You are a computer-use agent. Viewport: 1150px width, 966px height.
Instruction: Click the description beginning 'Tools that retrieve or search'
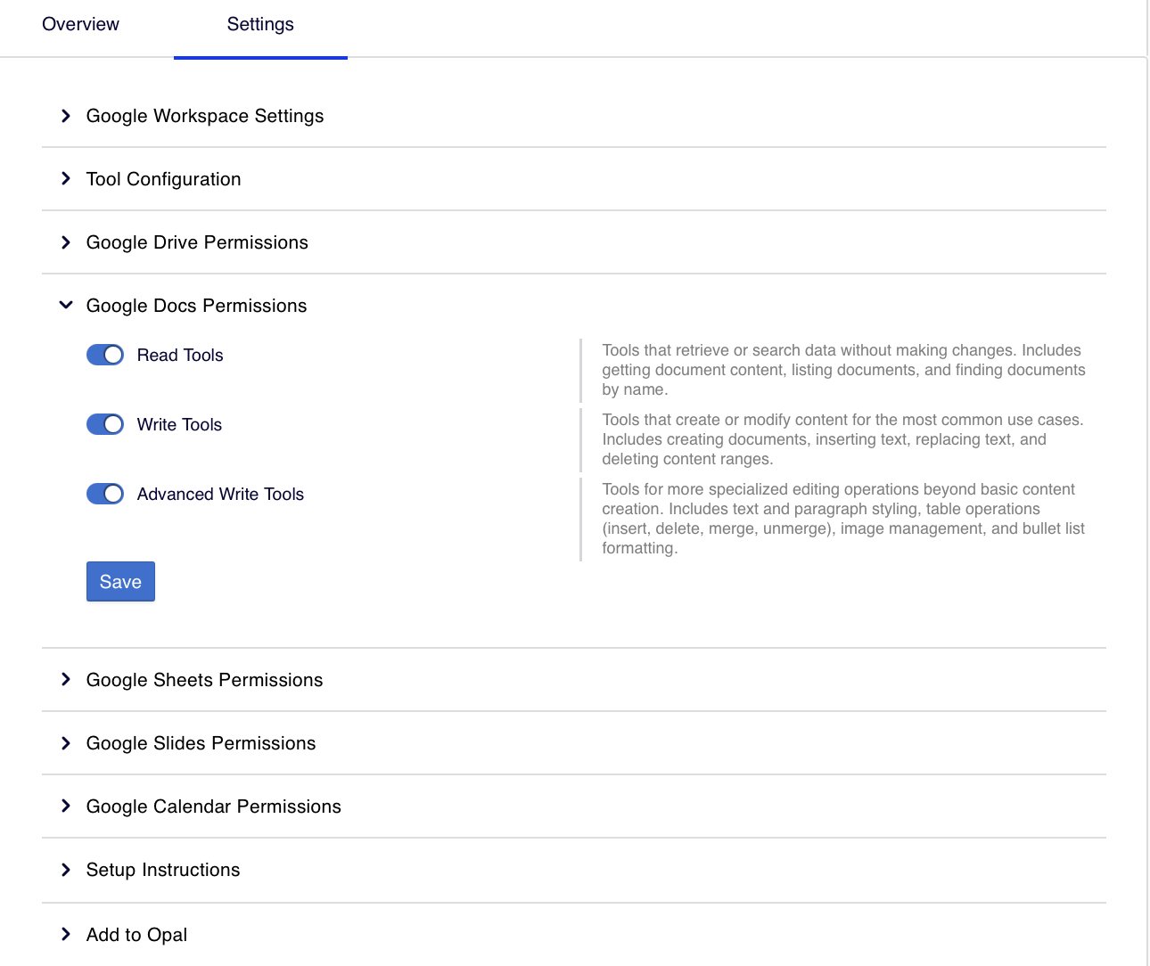coord(843,370)
